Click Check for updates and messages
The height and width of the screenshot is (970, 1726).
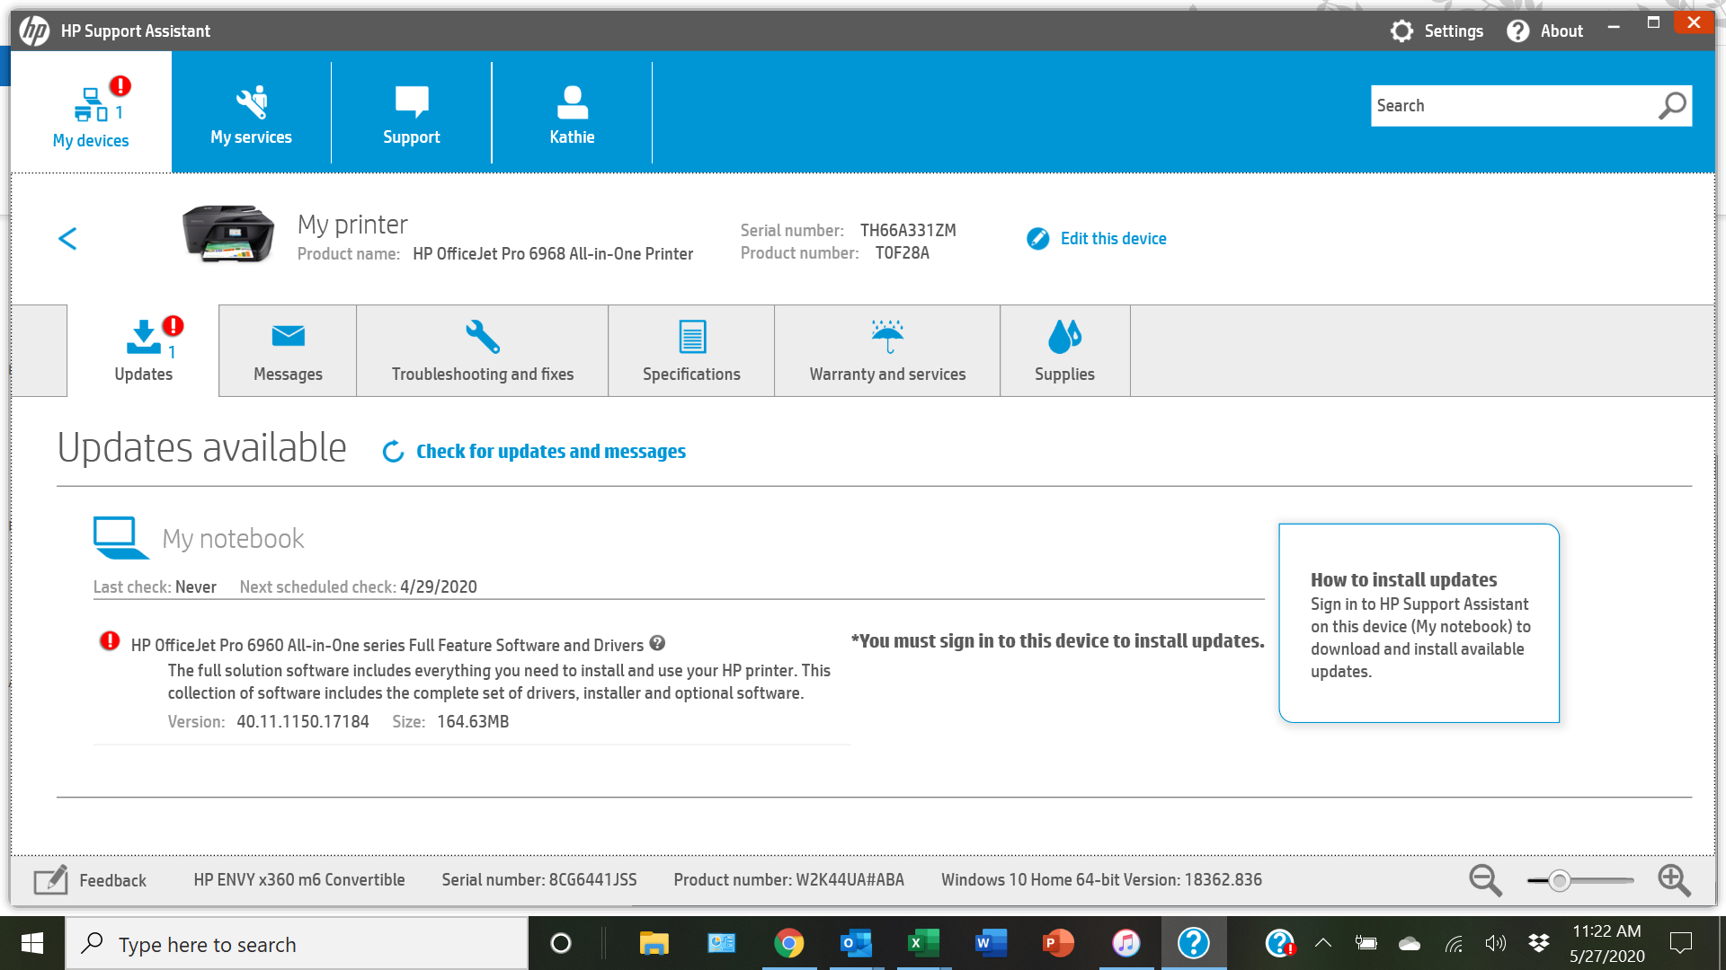pyautogui.click(x=550, y=452)
